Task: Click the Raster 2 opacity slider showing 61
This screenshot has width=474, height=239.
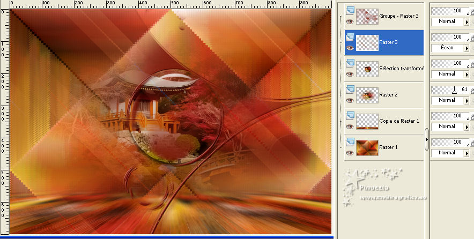Action: click(450, 90)
